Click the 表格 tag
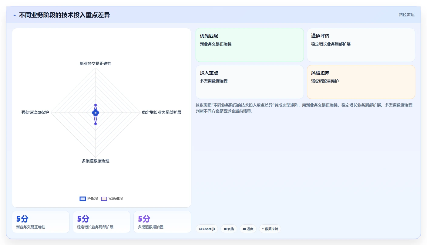The image size is (427, 245). point(229,229)
